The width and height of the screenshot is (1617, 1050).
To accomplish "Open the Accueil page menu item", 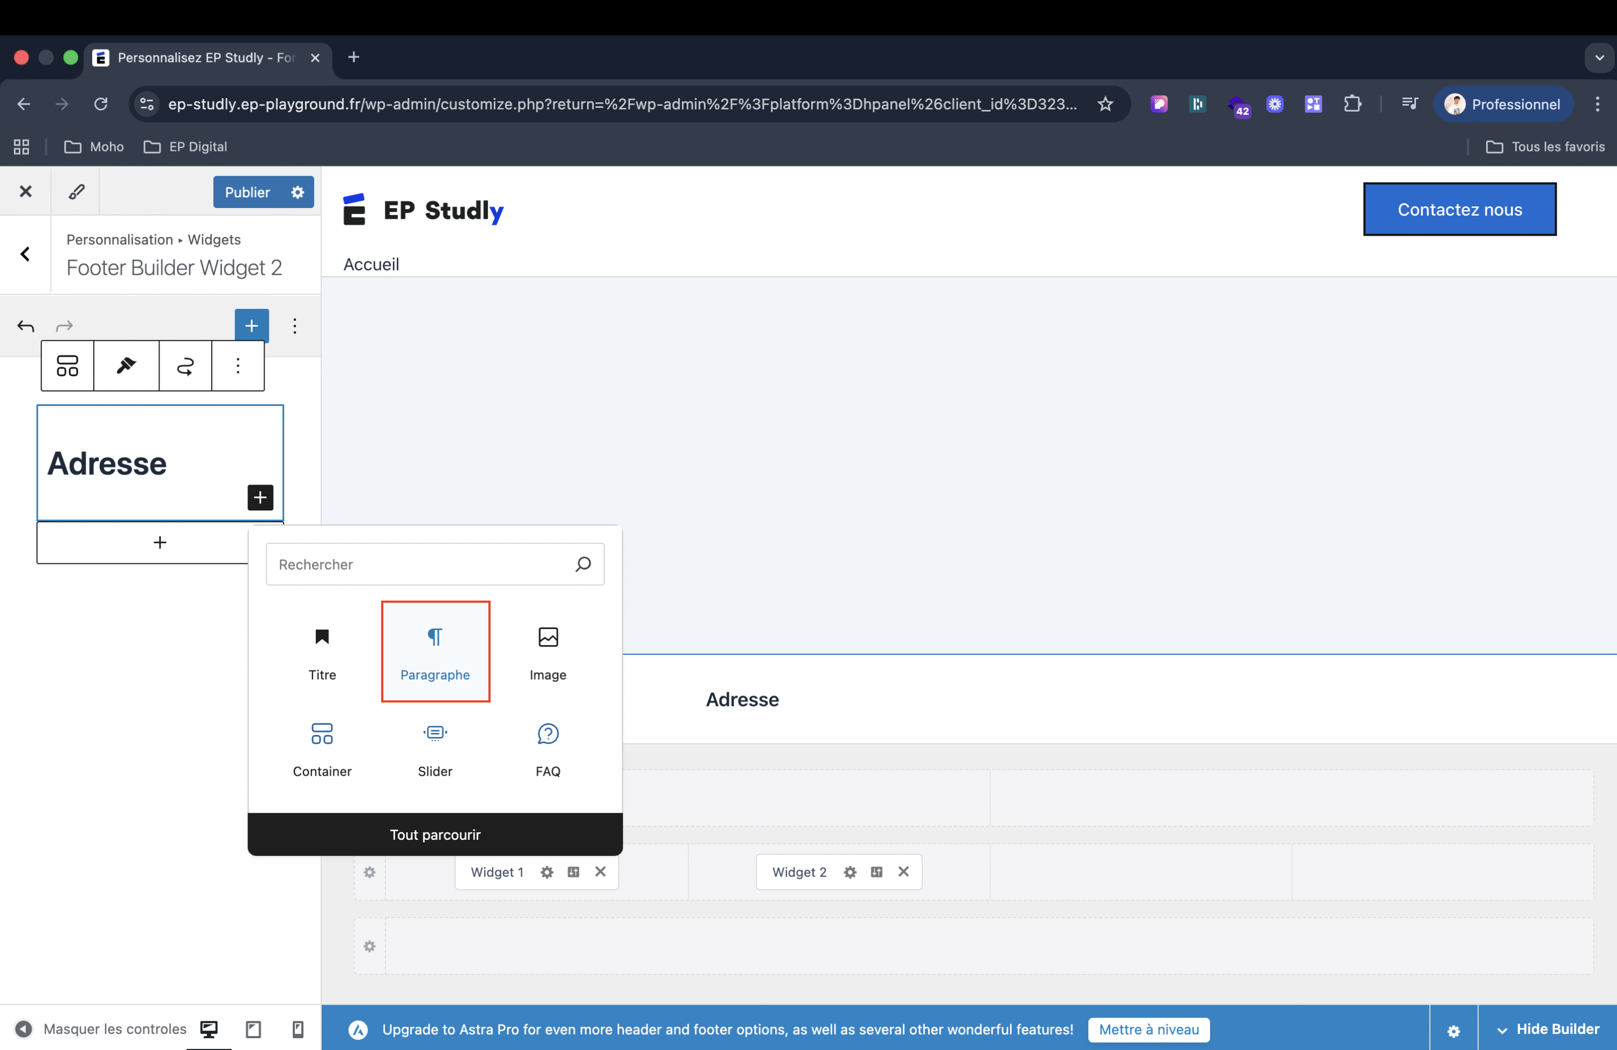I will (371, 264).
